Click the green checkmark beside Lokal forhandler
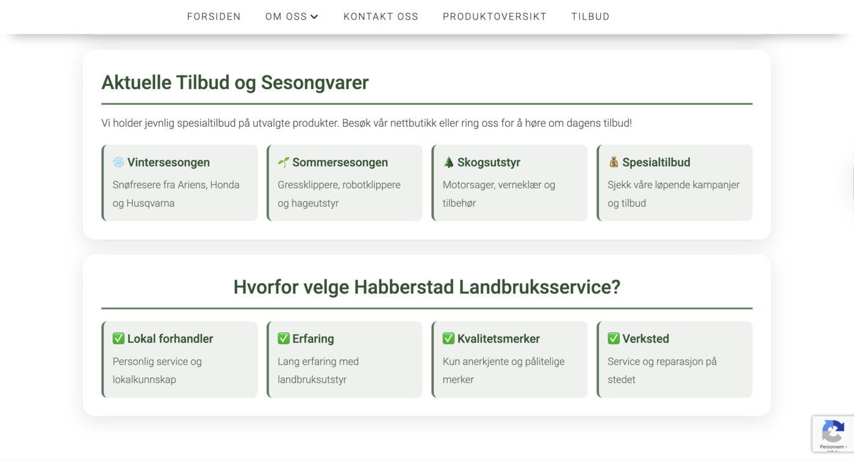854x460 pixels. [118, 338]
